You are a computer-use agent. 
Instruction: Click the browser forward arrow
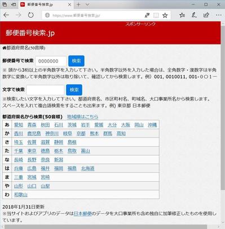coord(19,15)
